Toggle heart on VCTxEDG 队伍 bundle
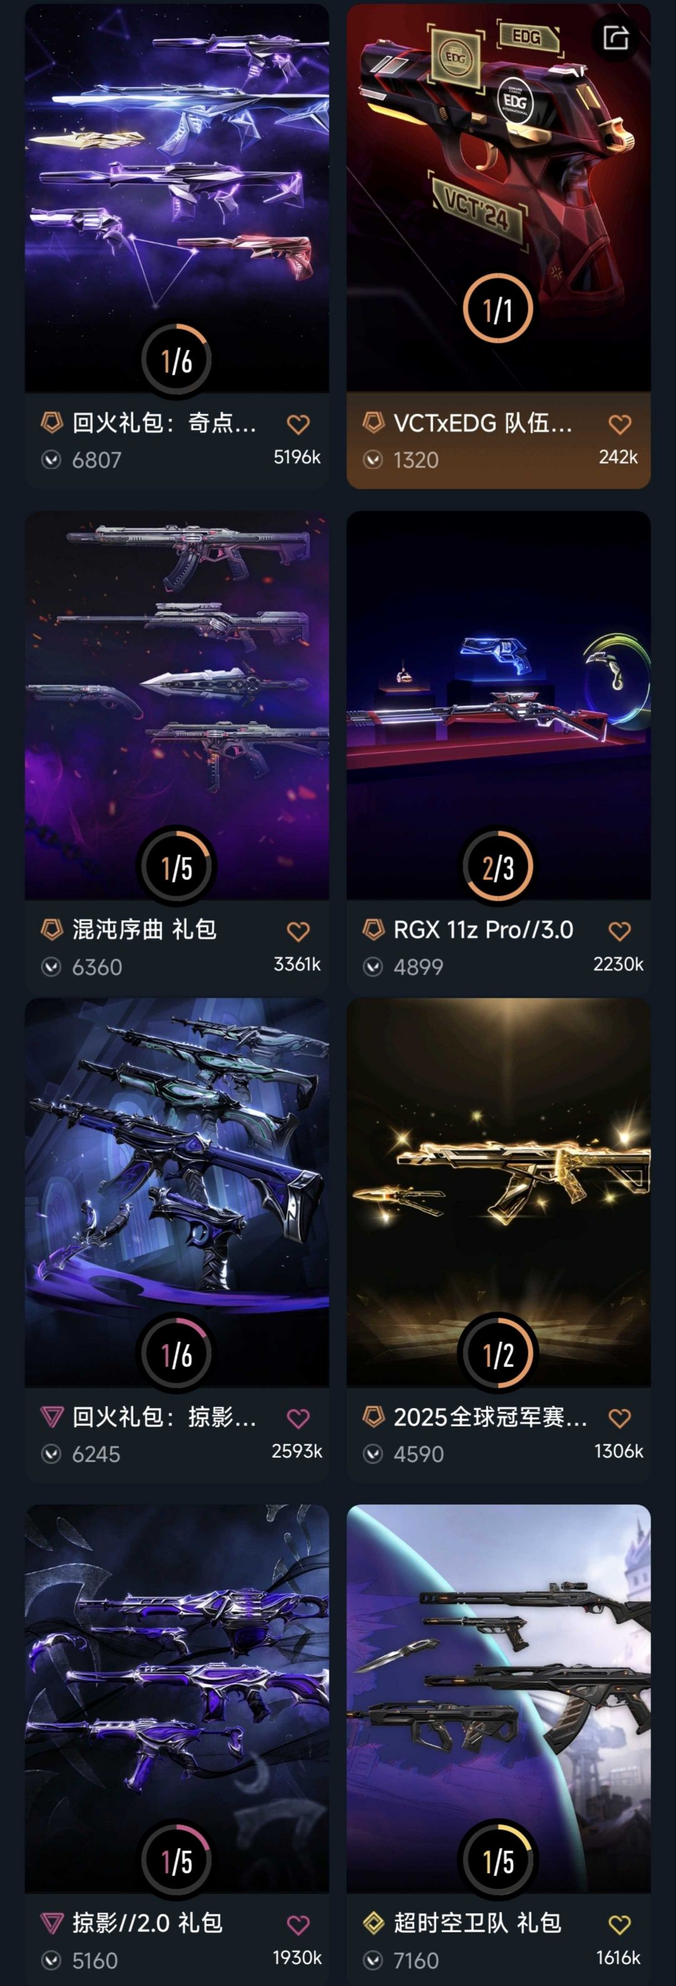This screenshot has height=1986, width=676. 620,424
